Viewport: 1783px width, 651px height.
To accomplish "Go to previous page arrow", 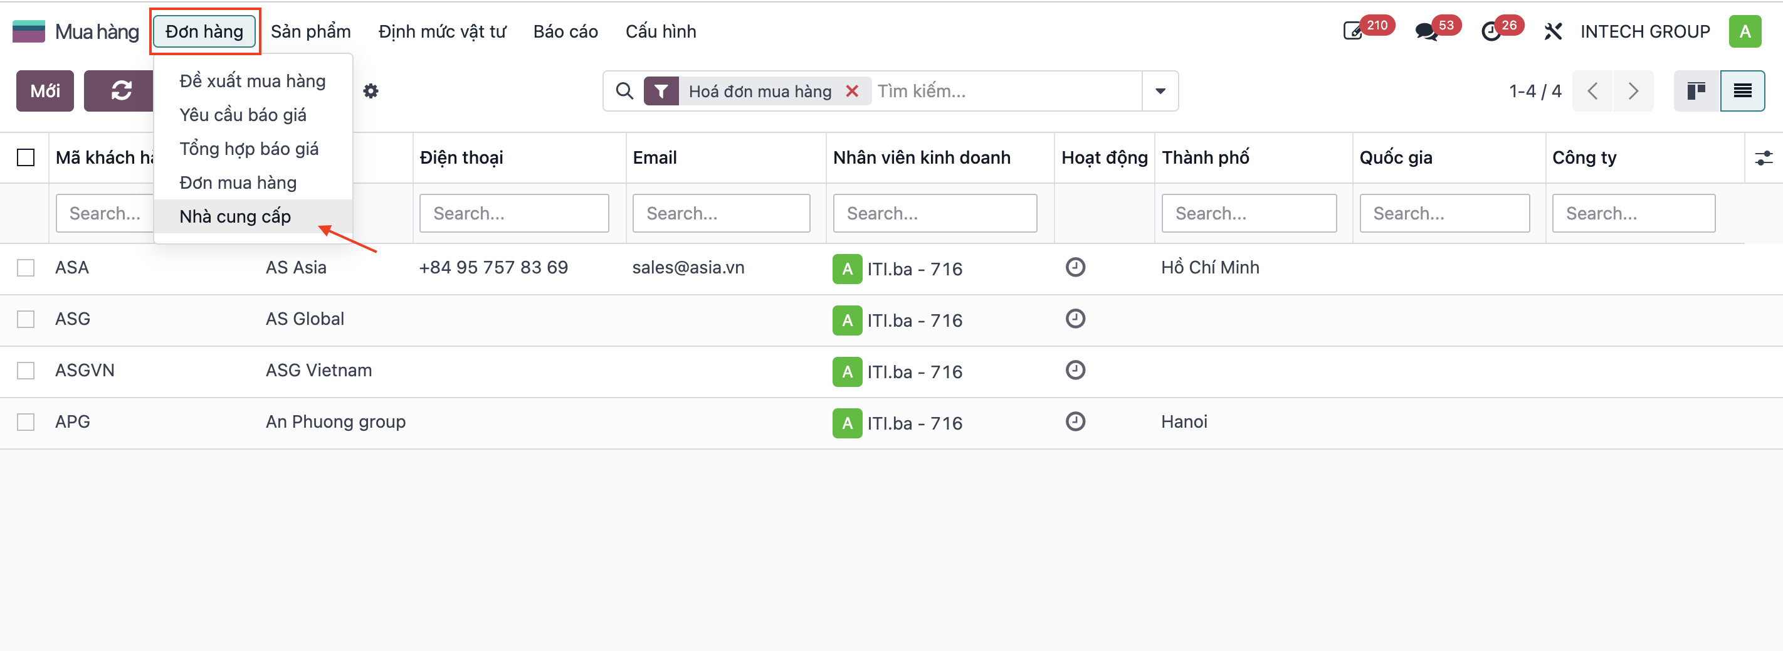I will (1592, 91).
